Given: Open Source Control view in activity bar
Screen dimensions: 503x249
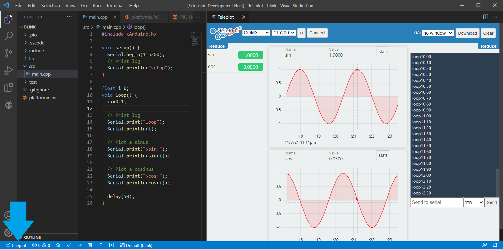Looking at the screenshot, I should pos(9,53).
